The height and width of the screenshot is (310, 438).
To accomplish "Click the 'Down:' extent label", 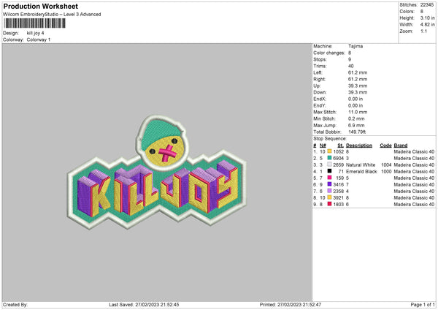I will (320, 92).
